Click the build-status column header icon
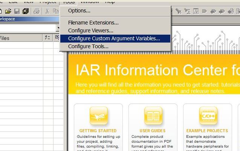 coord(47,38)
